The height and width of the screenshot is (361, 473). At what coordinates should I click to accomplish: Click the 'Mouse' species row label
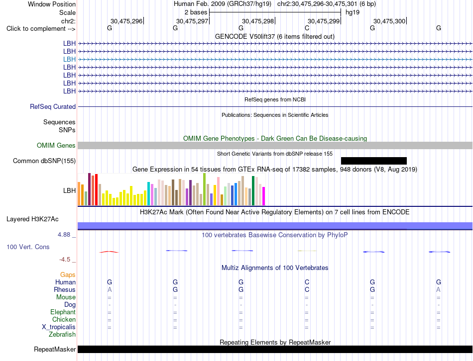[66, 297]
